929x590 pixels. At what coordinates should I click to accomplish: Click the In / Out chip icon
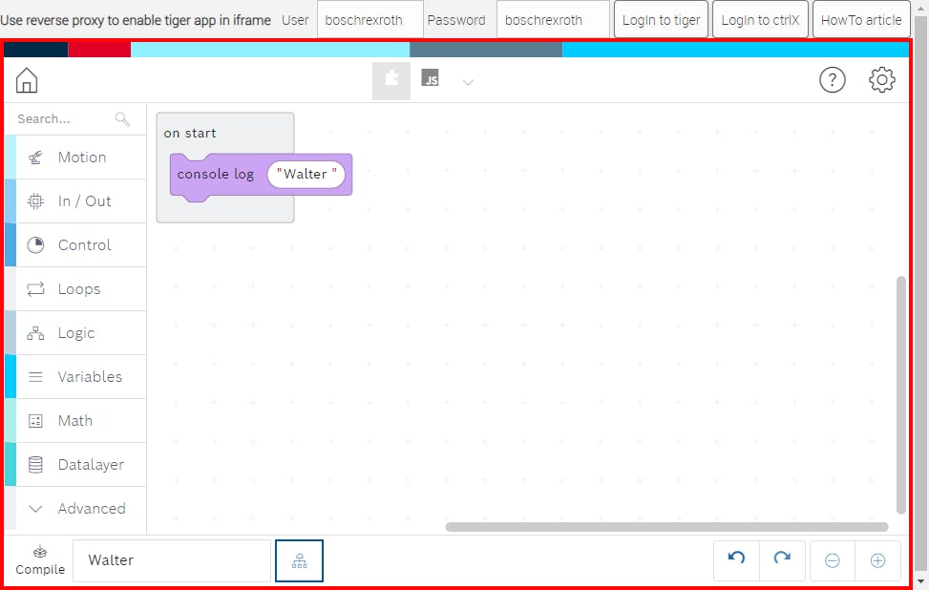[x=35, y=201]
